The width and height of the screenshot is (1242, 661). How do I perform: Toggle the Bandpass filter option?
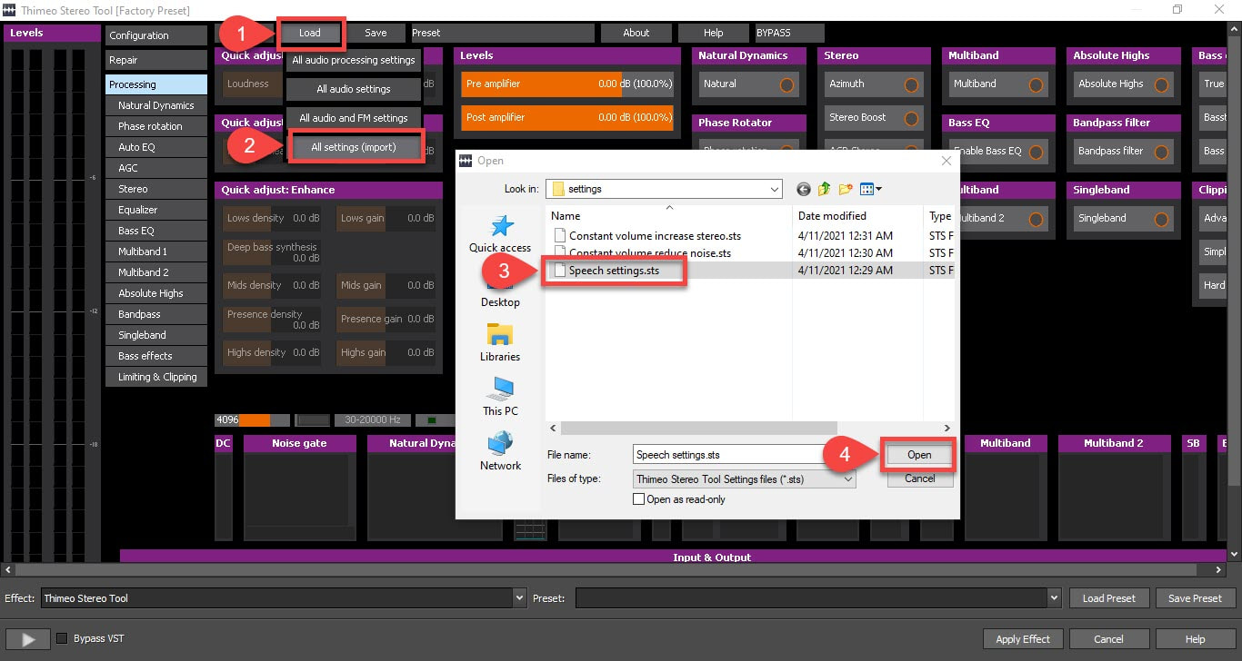[x=1161, y=152]
